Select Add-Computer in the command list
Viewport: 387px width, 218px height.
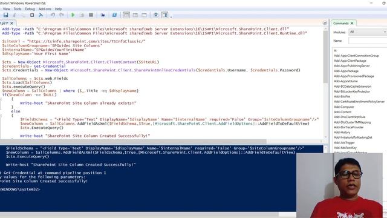(344, 107)
